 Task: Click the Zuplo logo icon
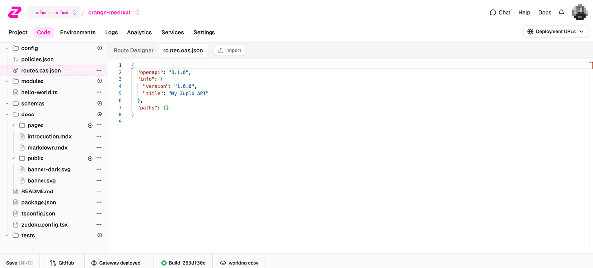15,12
